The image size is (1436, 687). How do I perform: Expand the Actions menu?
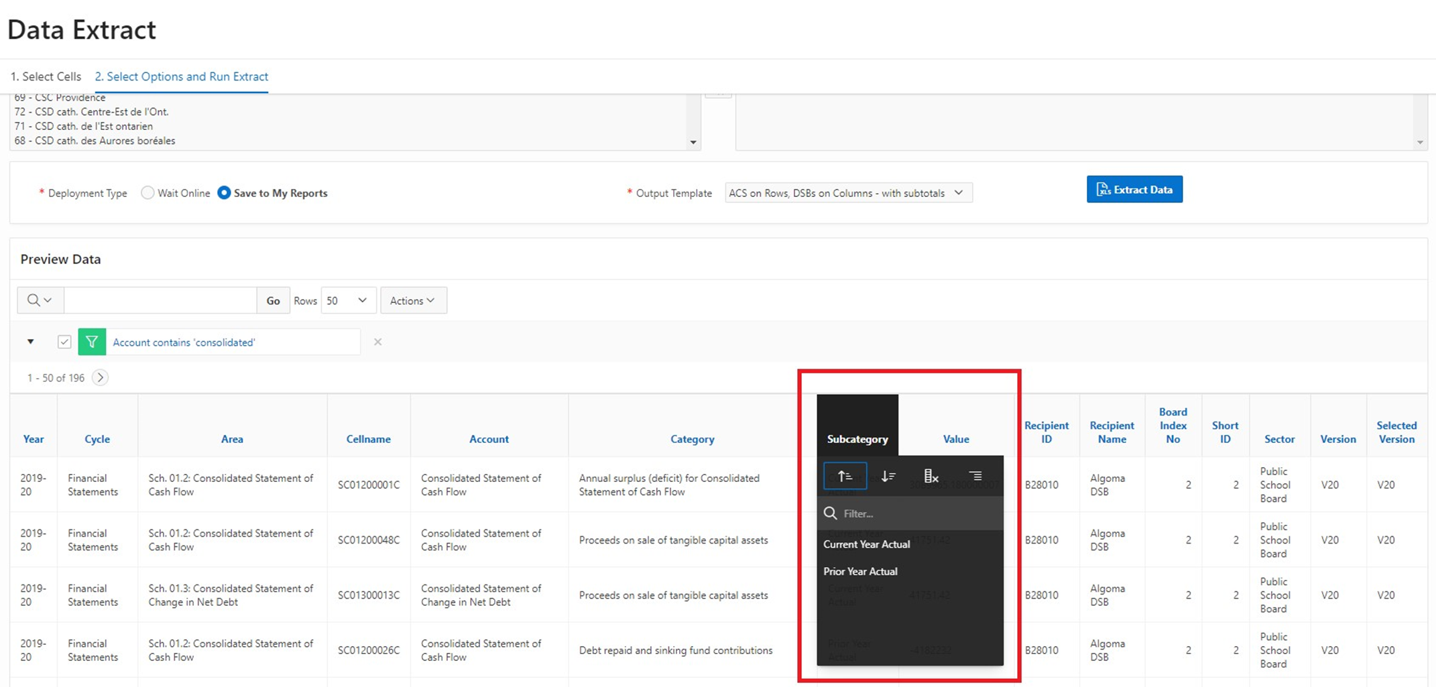(x=413, y=300)
